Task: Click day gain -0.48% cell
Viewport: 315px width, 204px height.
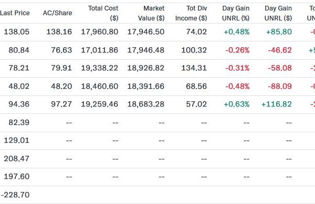Action: point(237,87)
